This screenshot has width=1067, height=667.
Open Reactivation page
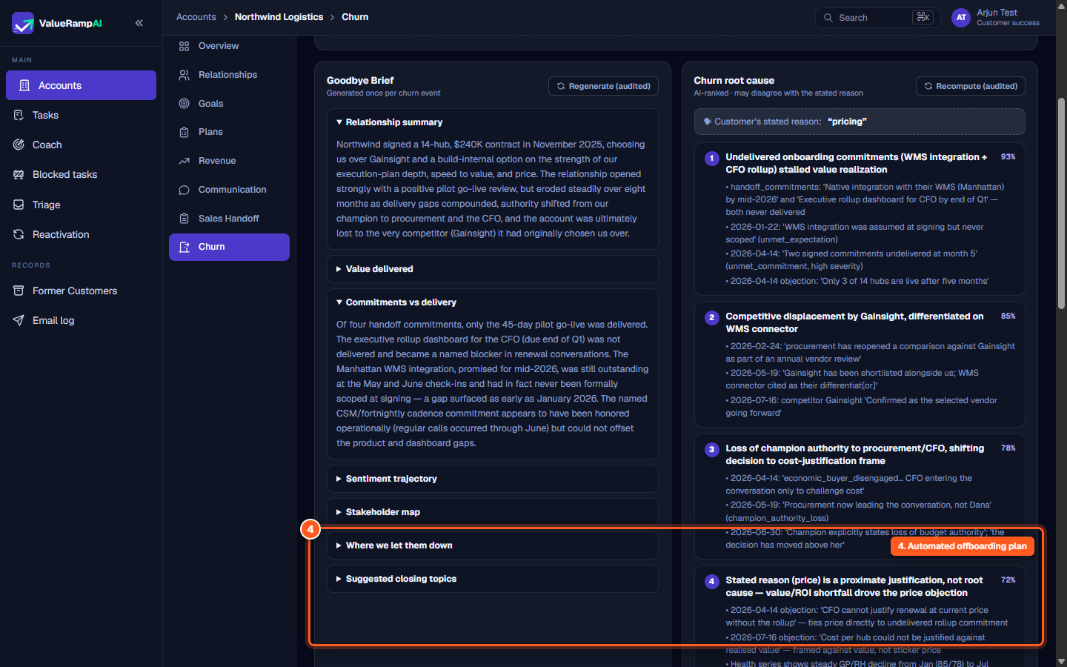[x=81, y=234]
